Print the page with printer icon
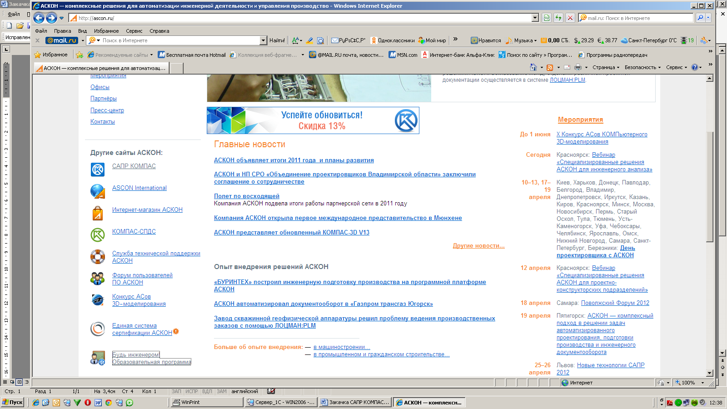The width and height of the screenshot is (727, 409). [578, 67]
